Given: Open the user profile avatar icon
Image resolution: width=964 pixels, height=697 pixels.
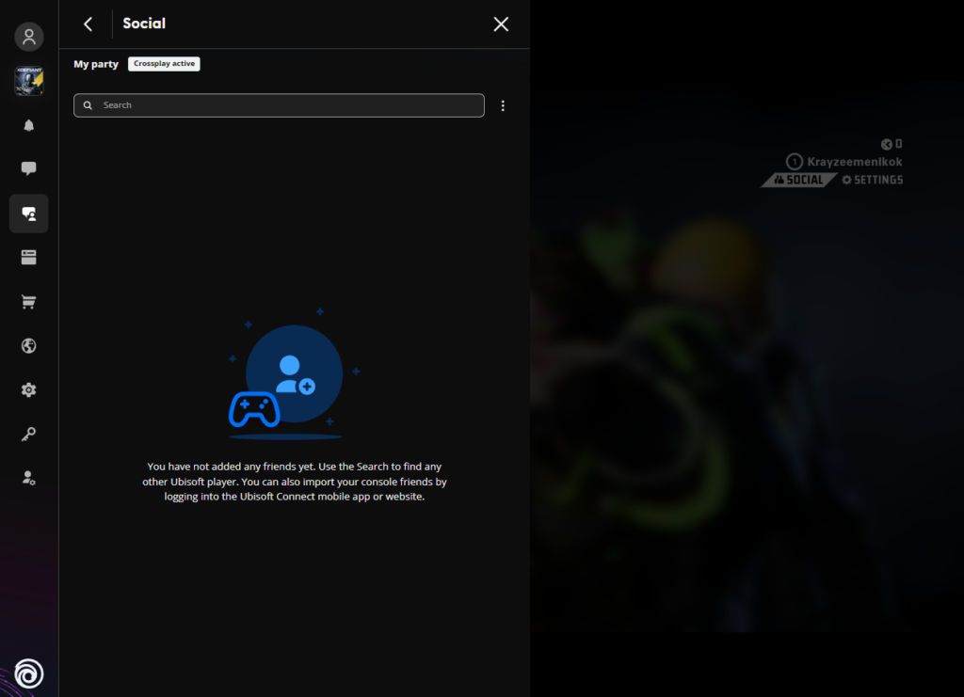Looking at the screenshot, I should 29,37.
